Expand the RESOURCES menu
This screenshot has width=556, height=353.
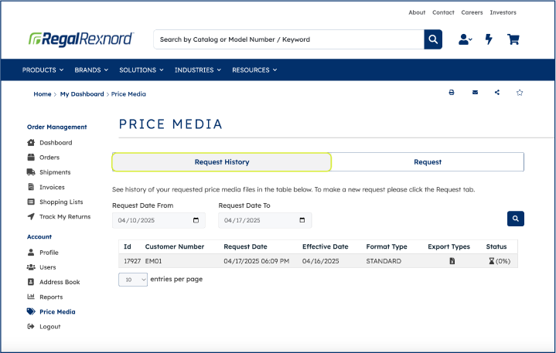[x=254, y=70]
